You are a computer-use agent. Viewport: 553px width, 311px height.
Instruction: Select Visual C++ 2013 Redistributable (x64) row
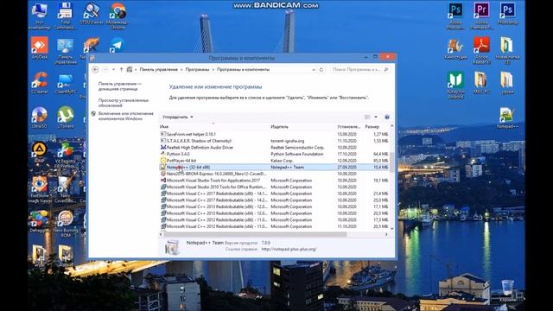pyautogui.click(x=275, y=213)
